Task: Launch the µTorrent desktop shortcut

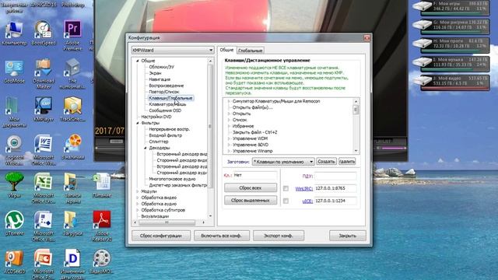Action: pyautogui.click(x=14, y=223)
